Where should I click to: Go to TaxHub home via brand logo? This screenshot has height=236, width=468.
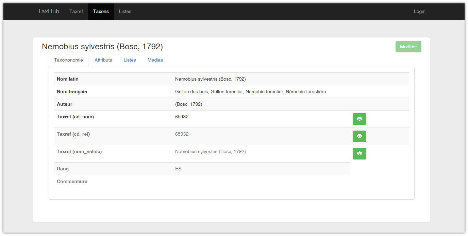tap(48, 11)
